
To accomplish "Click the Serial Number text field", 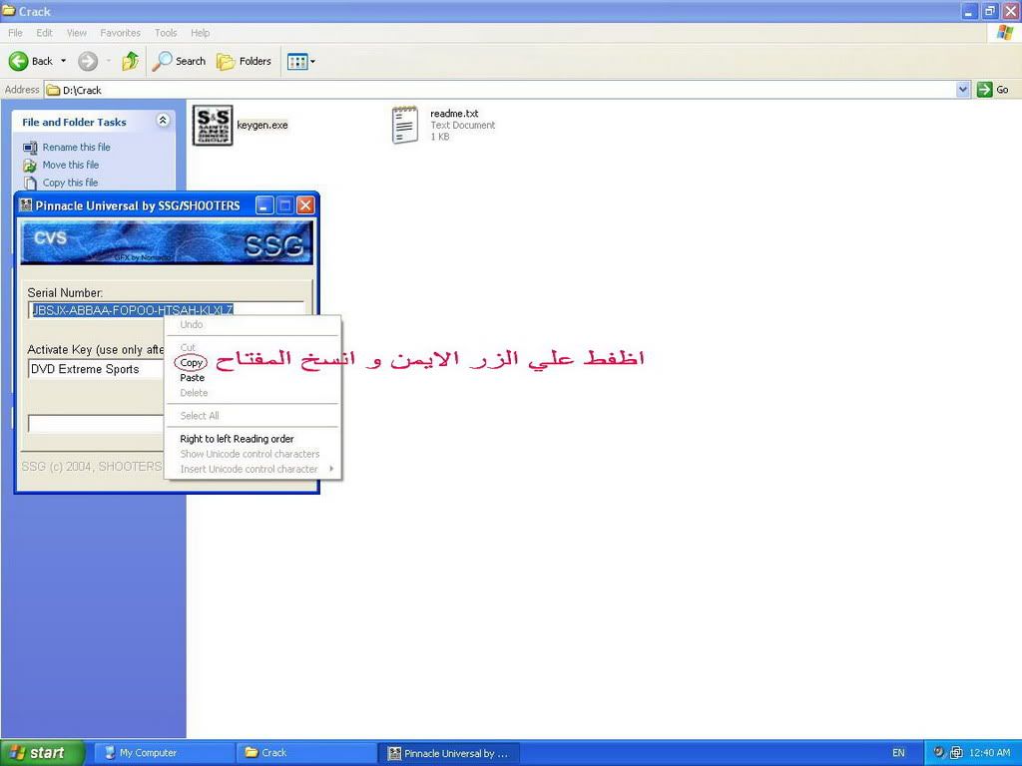I will click(167, 310).
